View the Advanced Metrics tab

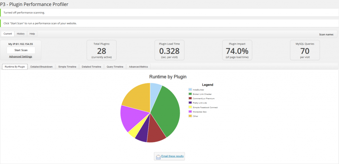[x=138, y=67]
